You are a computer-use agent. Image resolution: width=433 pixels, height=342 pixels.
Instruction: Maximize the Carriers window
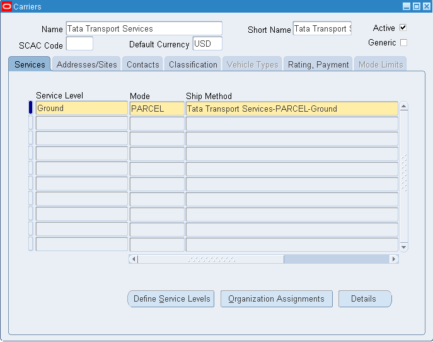[x=416, y=6]
